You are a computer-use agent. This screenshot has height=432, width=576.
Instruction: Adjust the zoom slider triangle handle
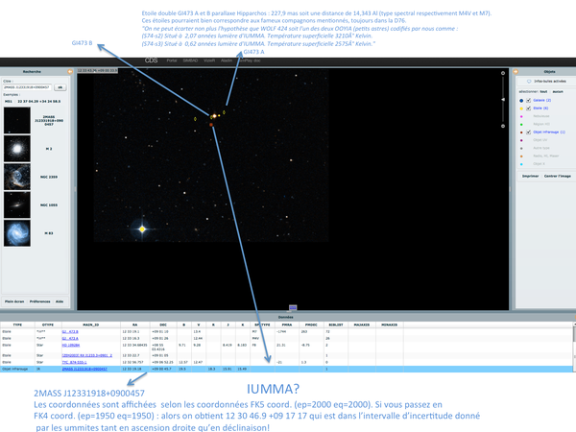pyautogui.click(x=503, y=100)
